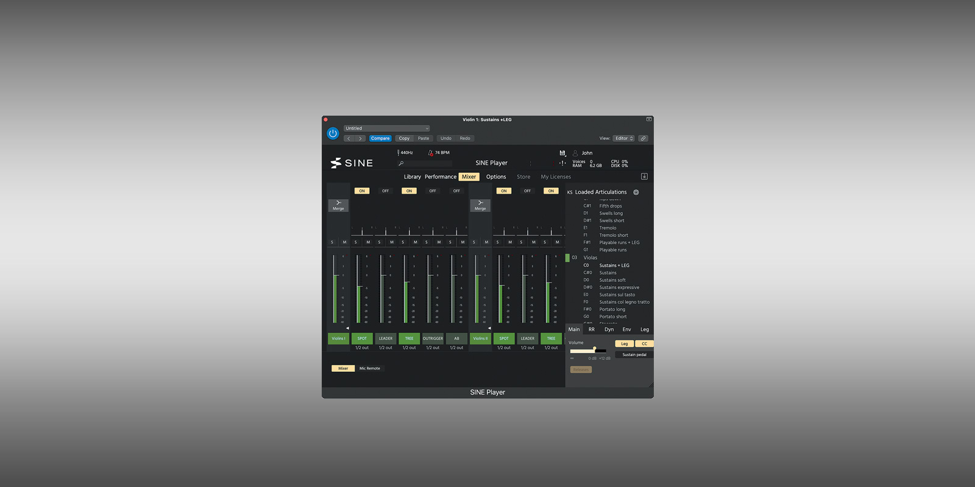Screen dimensions: 975x487
Task: Select the Sustains soft articulation
Action: (612, 280)
